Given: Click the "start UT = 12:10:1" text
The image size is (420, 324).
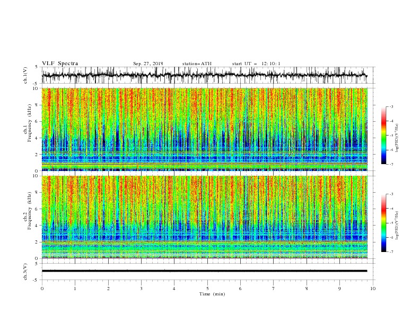Looking at the screenshot, I should [x=256, y=64].
